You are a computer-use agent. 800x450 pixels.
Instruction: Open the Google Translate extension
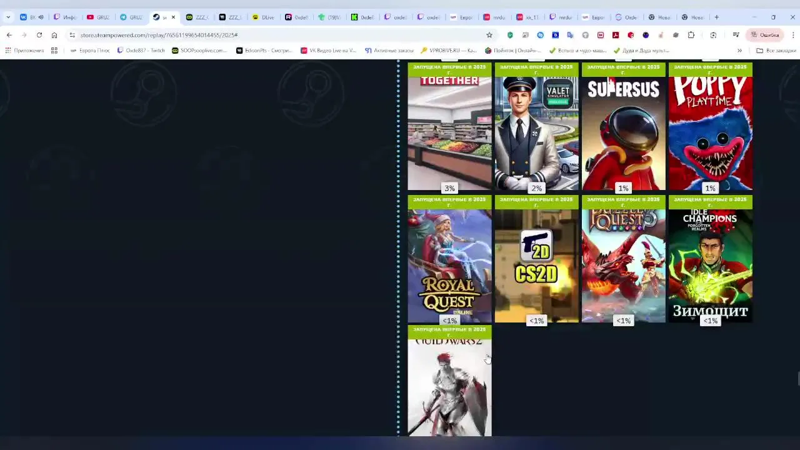coord(571,35)
